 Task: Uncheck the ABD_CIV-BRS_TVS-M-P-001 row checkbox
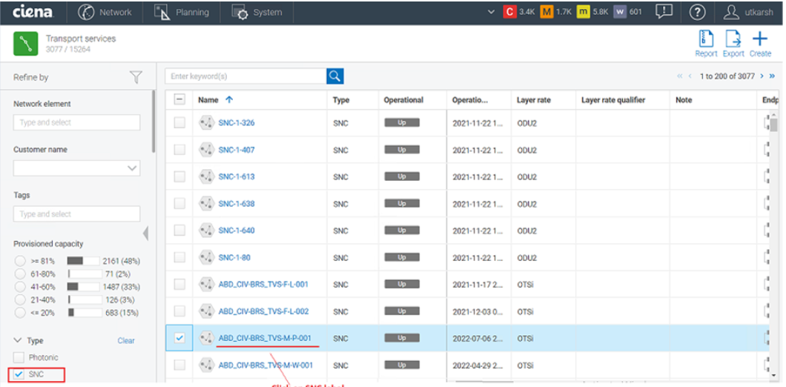(x=179, y=338)
